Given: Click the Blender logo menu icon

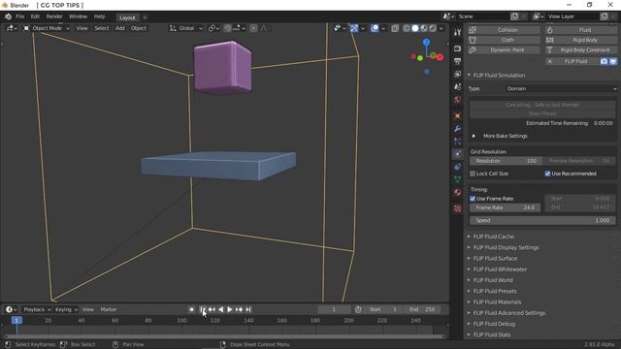Looking at the screenshot, I should coord(8,16).
